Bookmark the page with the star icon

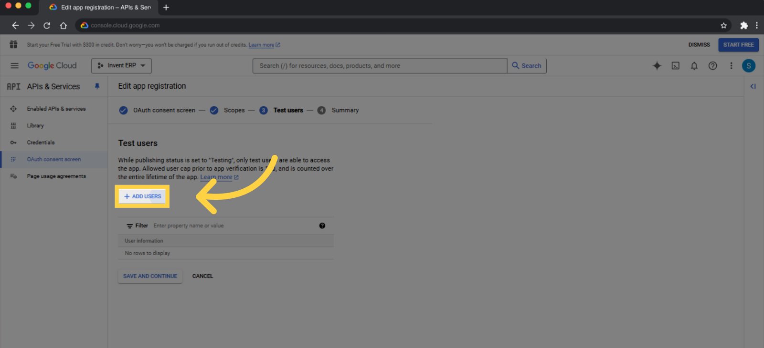(723, 25)
